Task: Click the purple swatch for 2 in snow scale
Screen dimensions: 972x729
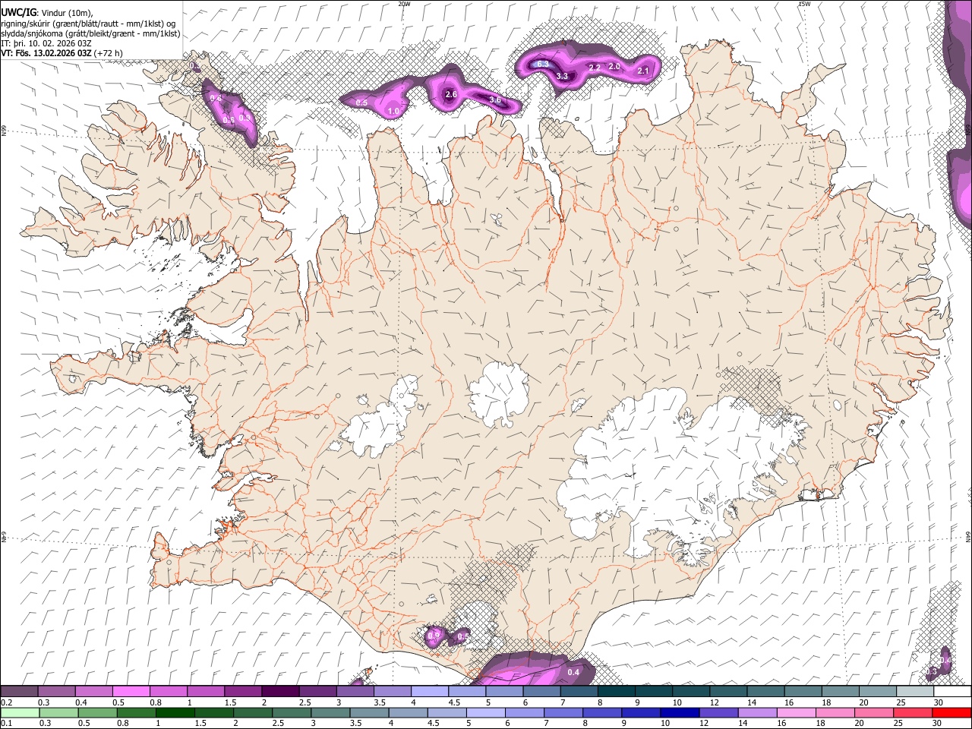Action: 280,691
